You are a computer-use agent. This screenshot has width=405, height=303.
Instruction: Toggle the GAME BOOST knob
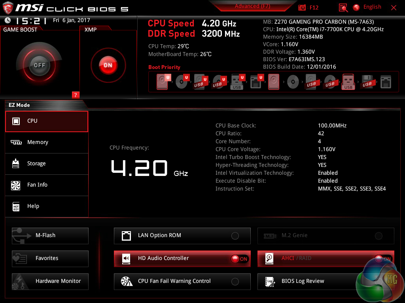tap(39, 65)
